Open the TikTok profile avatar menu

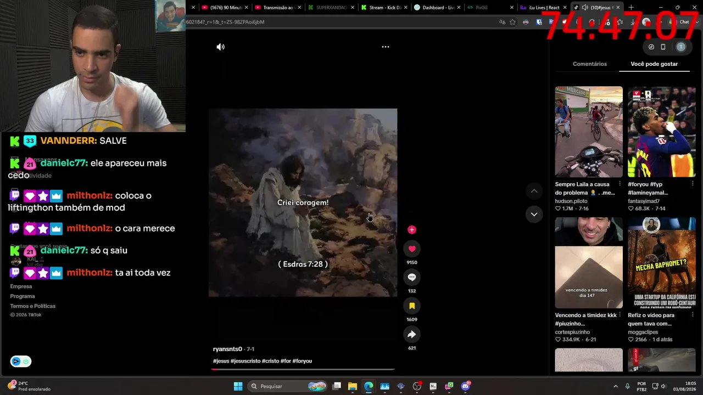(x=681, y=47)
